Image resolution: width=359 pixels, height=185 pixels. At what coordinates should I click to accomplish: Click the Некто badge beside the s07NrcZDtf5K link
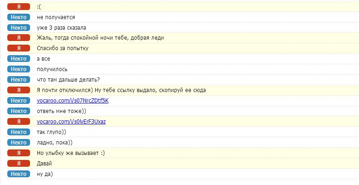[x=19, y=101]
